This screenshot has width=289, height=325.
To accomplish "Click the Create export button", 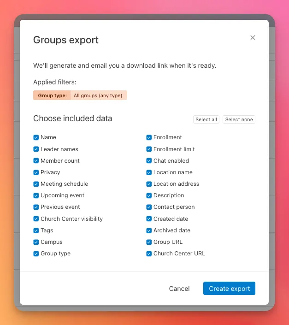I will pyautogui.click(x=229, y=289).
